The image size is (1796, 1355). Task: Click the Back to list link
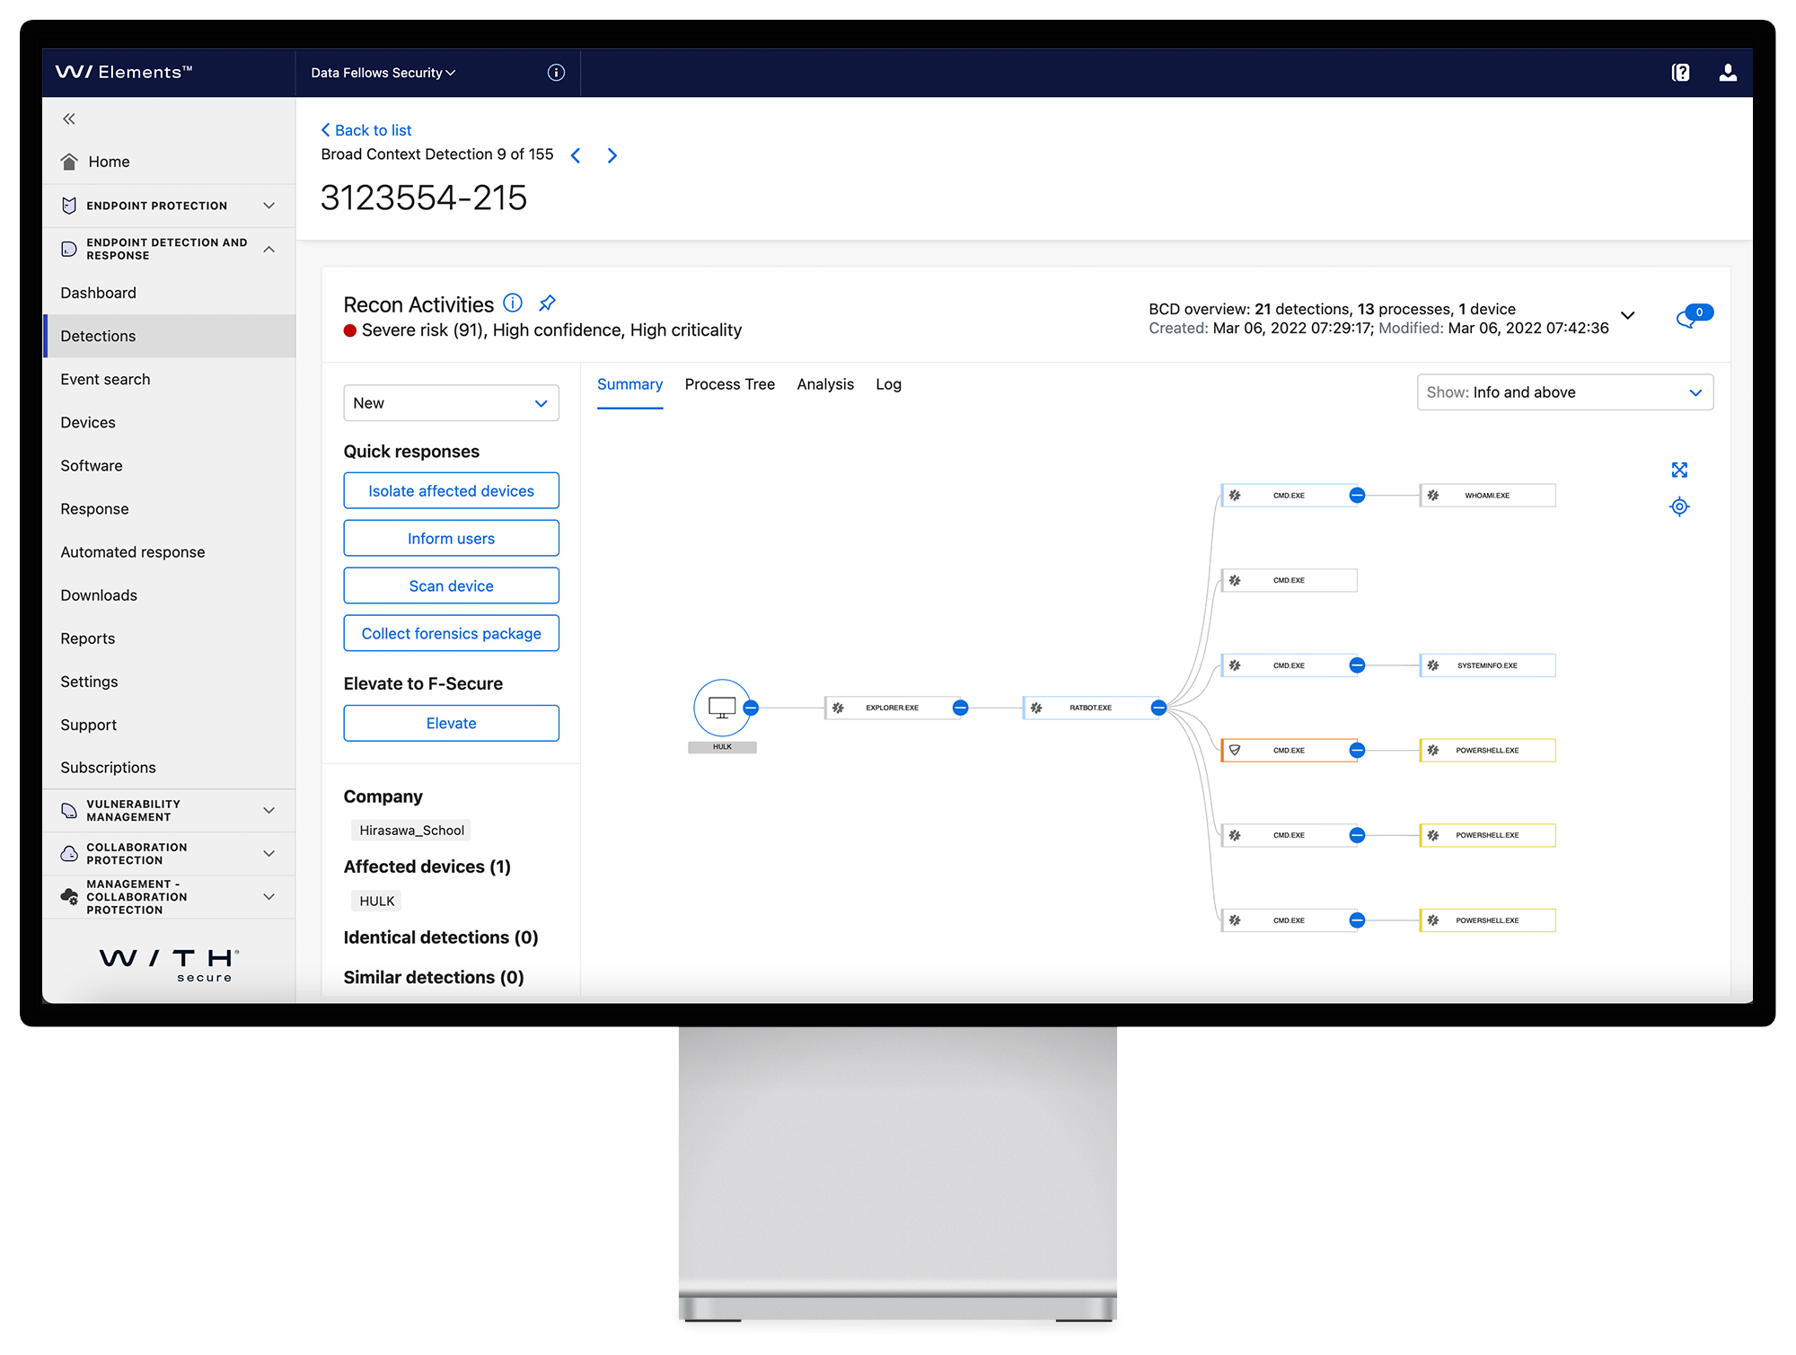[x=366, y=130]
